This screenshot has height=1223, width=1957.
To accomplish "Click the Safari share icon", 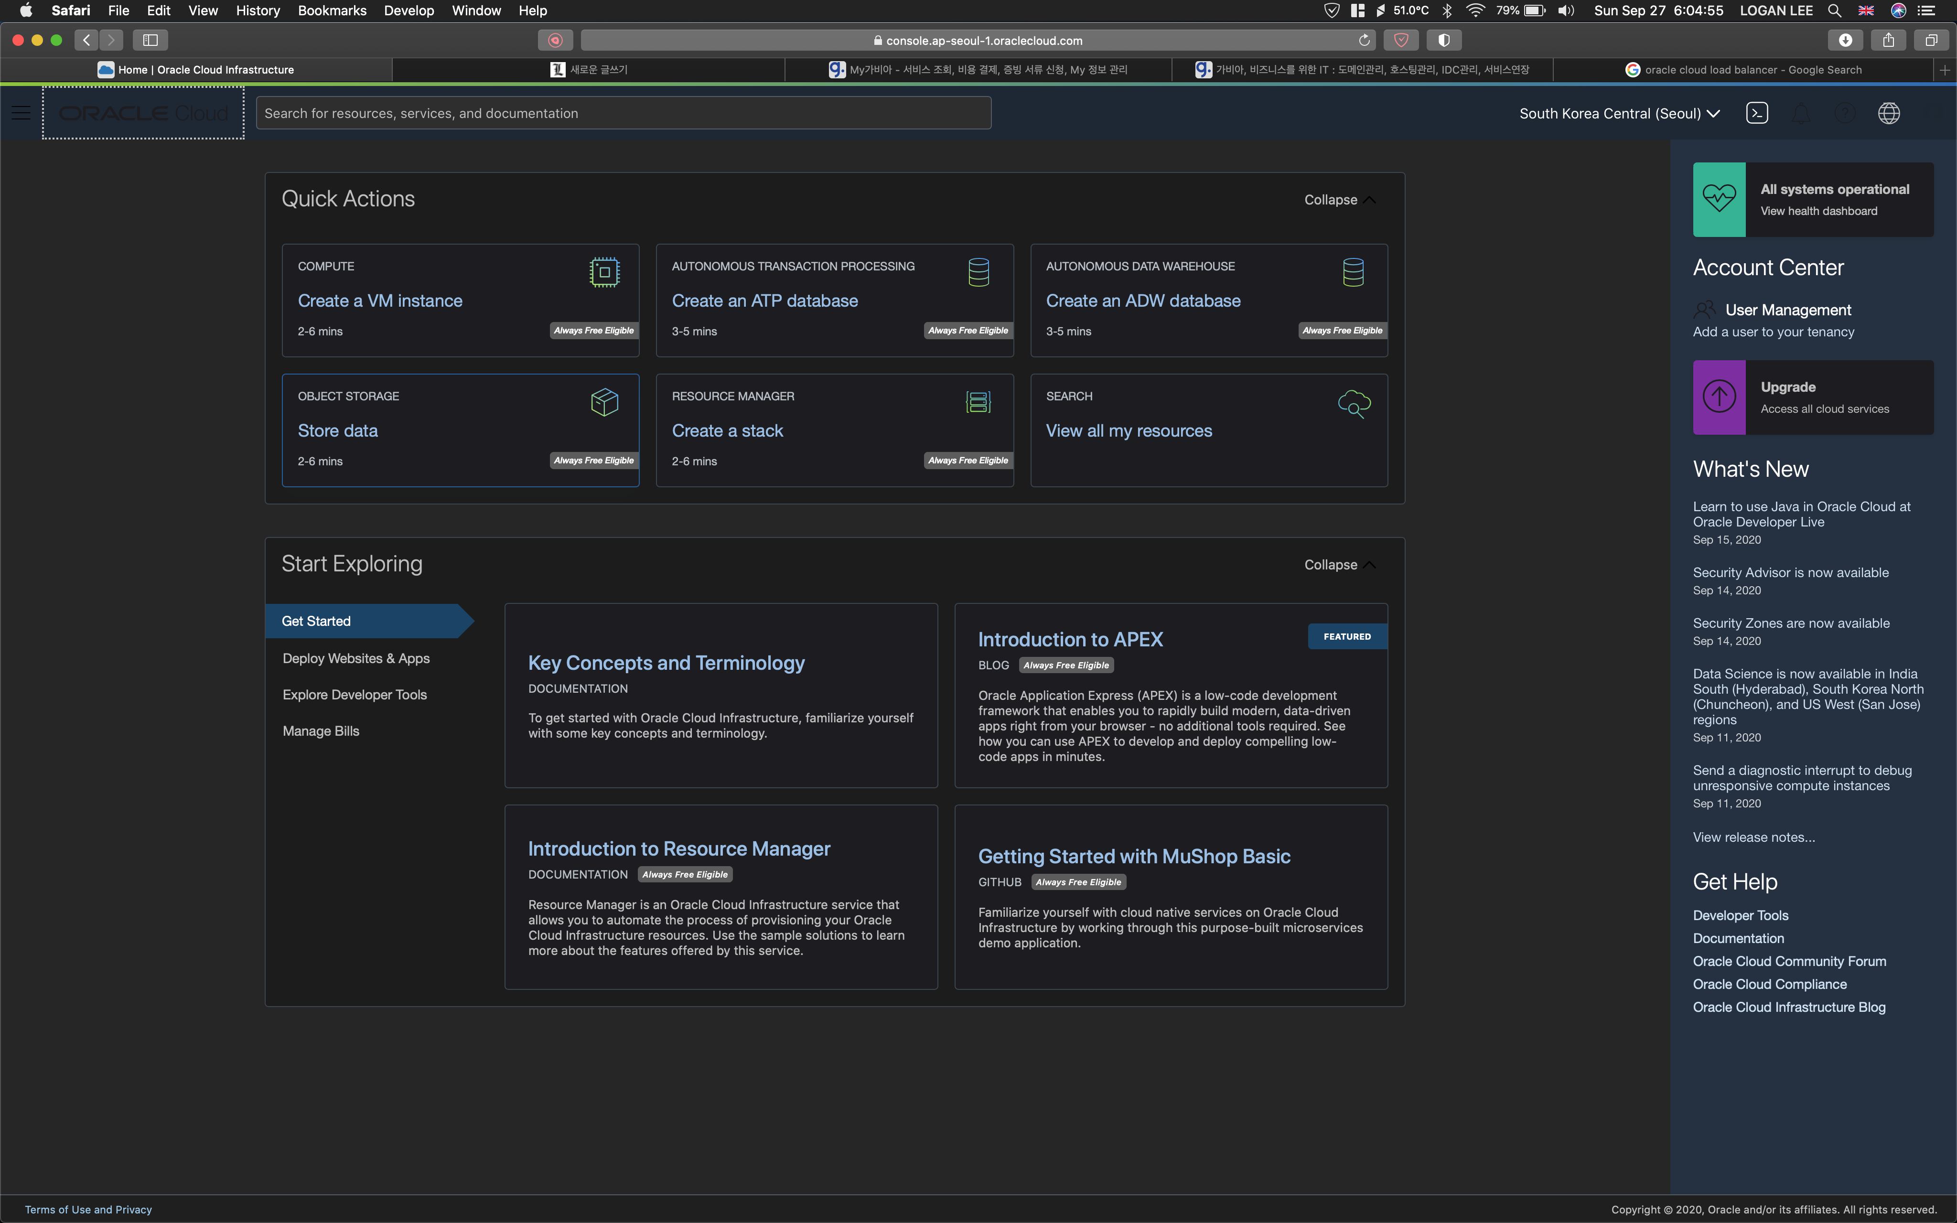I will 1888,41.
